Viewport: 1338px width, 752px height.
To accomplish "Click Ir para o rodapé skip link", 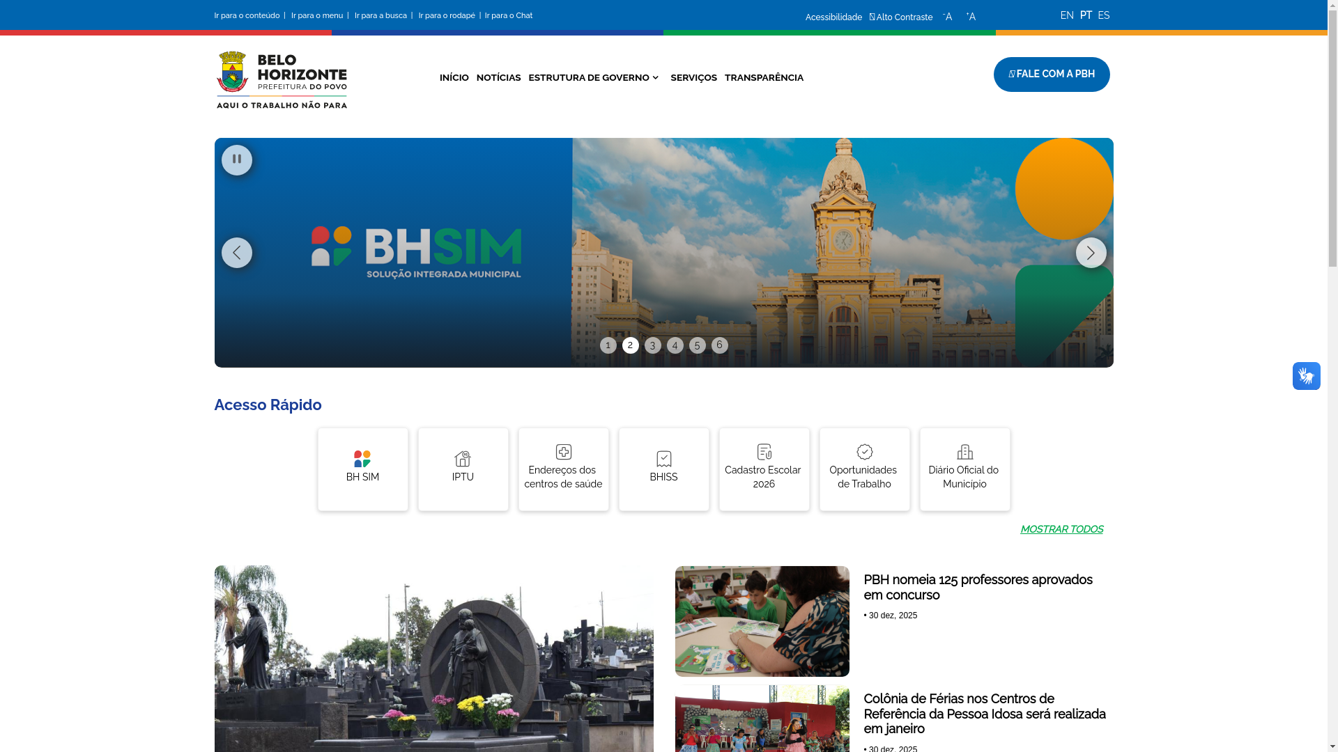I will click(447, 15).
